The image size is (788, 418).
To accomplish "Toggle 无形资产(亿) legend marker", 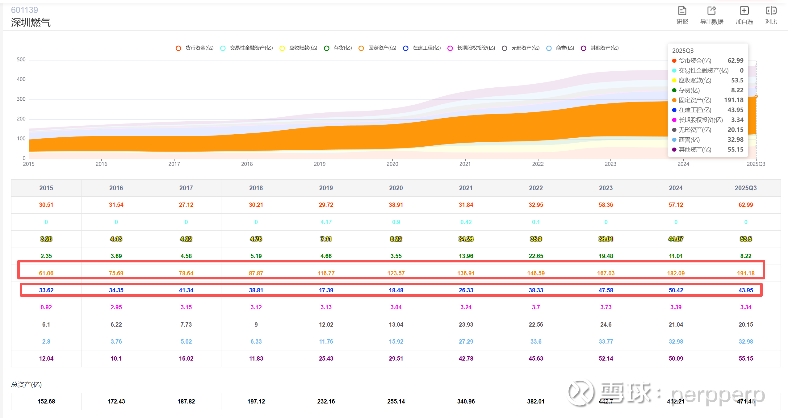I will tap(505, 48).
